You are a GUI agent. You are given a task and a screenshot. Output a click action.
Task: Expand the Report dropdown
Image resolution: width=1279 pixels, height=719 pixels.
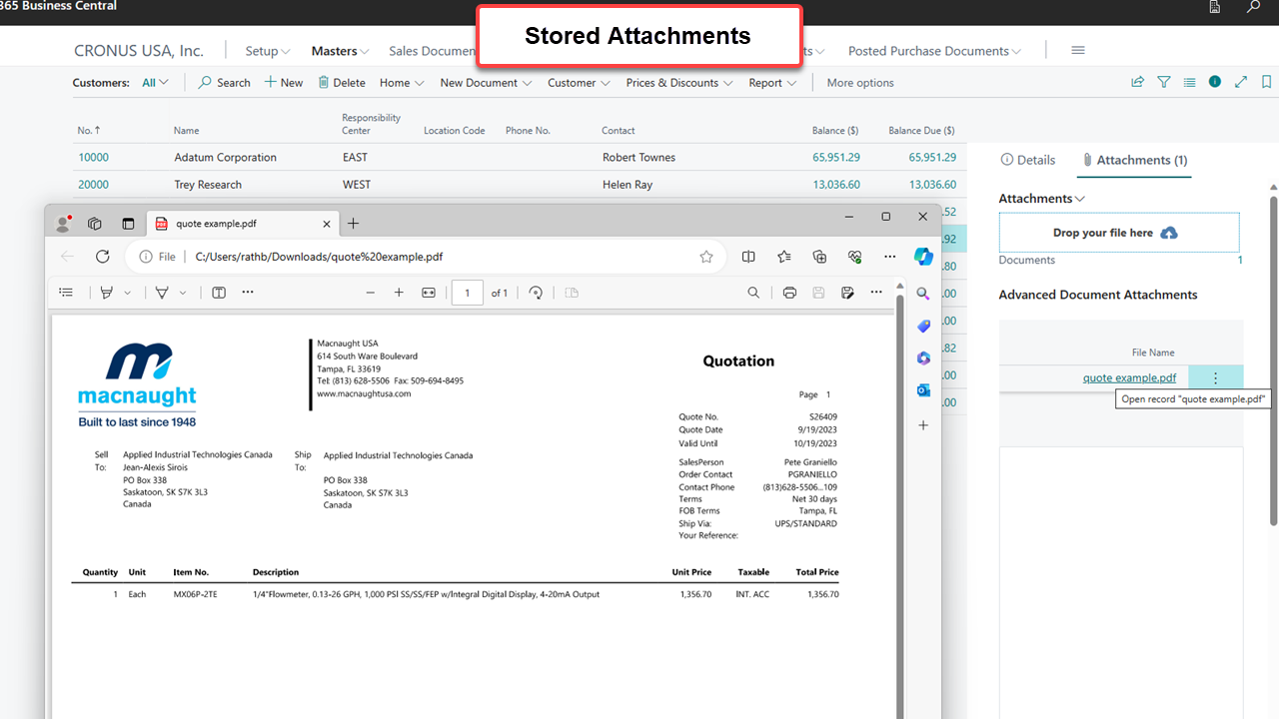point(772,83)
